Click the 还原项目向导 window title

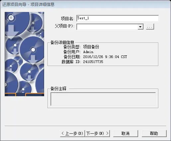28,5
